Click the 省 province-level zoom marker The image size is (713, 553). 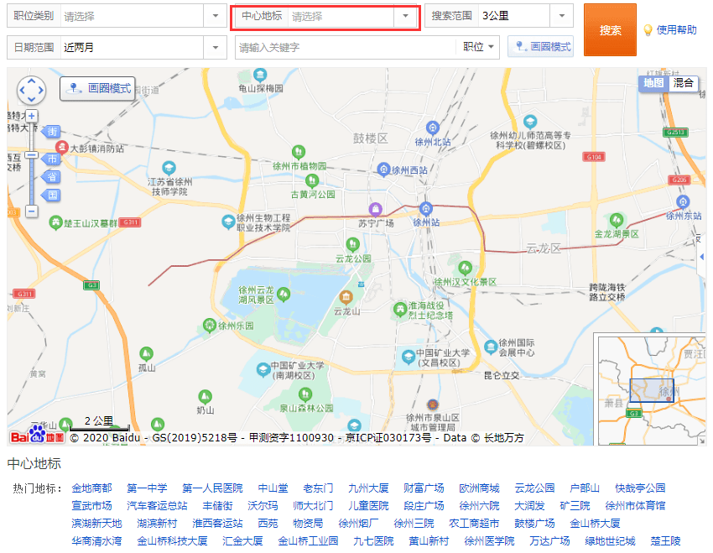pos(52,177)
